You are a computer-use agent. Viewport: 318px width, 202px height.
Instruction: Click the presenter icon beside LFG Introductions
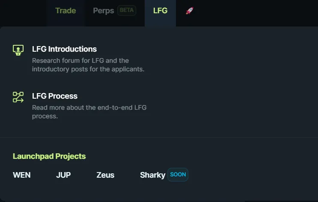(18, 50)
